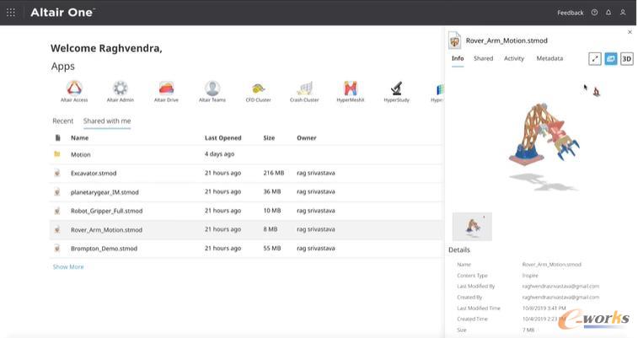
Task: Select the blue 2D image preview button
Action: pyautogui.click(x=611, y=59)
